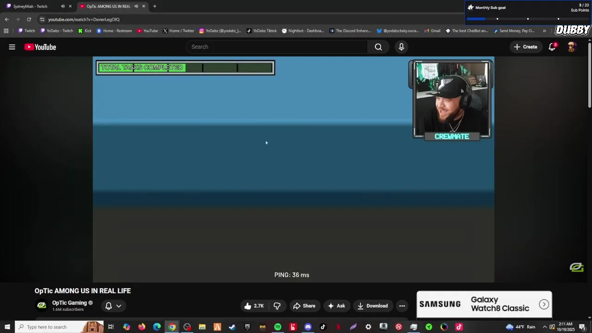
Task: Open the Windows notification center
Action: (582, 327)
